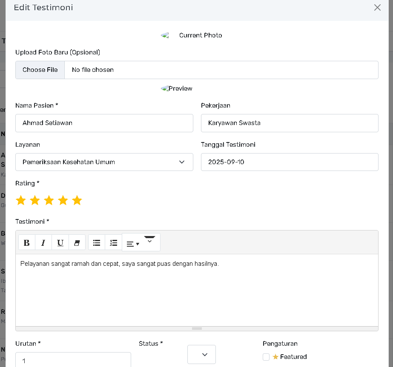393x367 pixels.
Task: Enable the Featured checkbox
Action: (266, 357)
